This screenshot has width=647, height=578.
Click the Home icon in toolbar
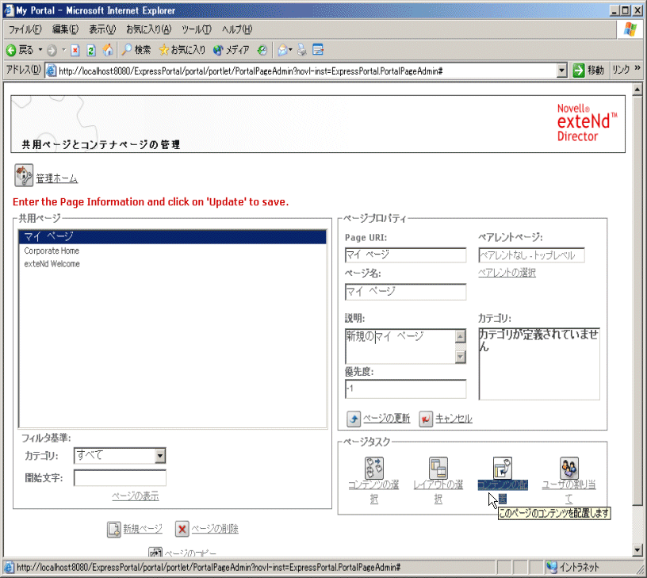point(108,50)
